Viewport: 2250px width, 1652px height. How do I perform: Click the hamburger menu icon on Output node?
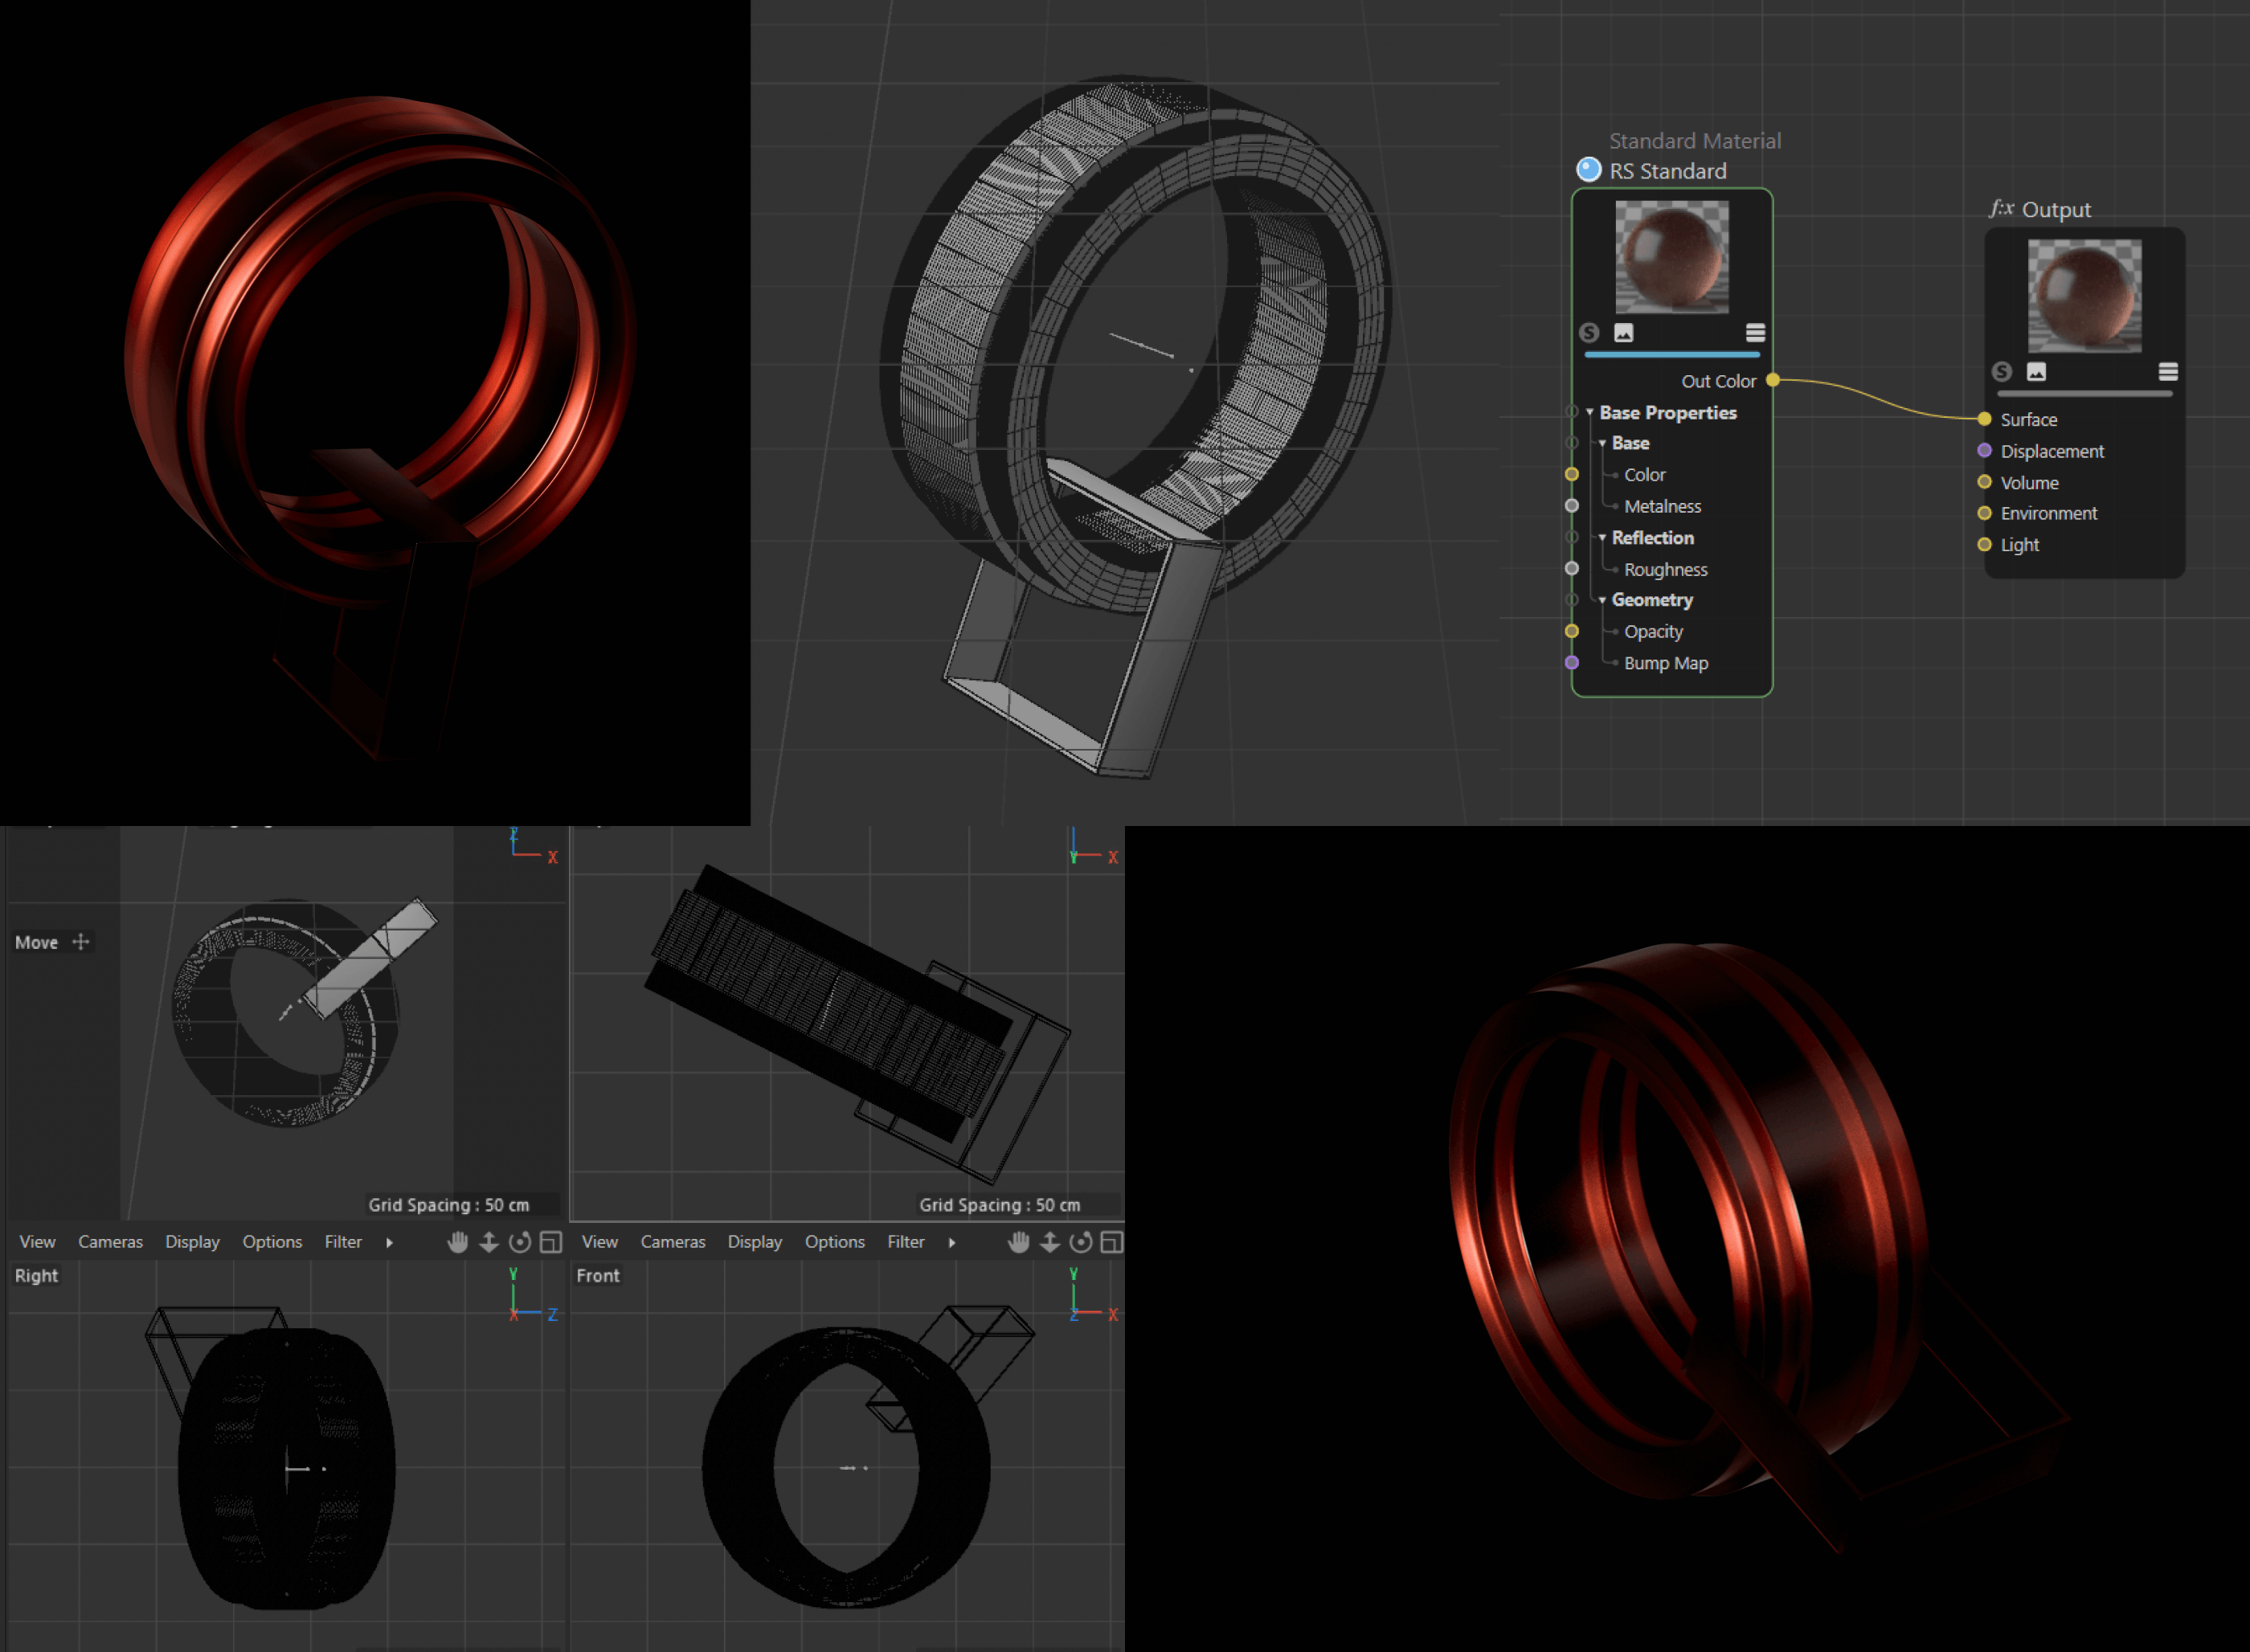(x=2168, y=372)
